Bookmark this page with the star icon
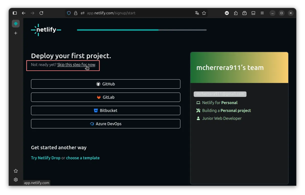305x195 pixels. click(x=204, y=13)
